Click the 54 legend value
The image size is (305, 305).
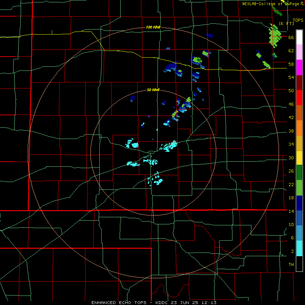point(291,77)
